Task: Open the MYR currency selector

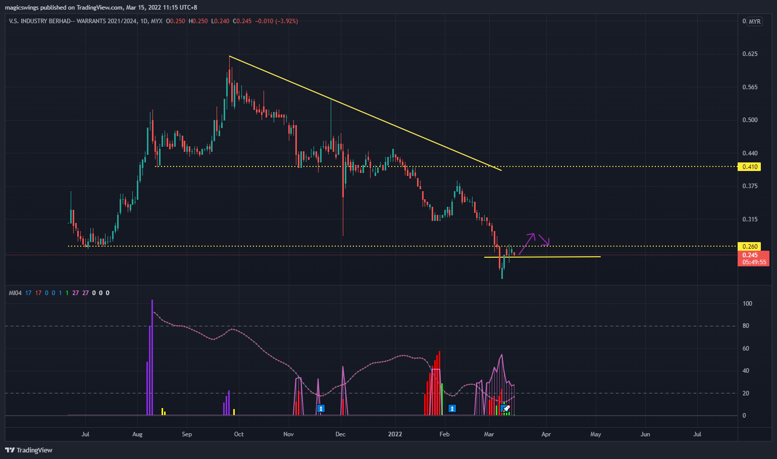Action: click(x=754, y=22)
